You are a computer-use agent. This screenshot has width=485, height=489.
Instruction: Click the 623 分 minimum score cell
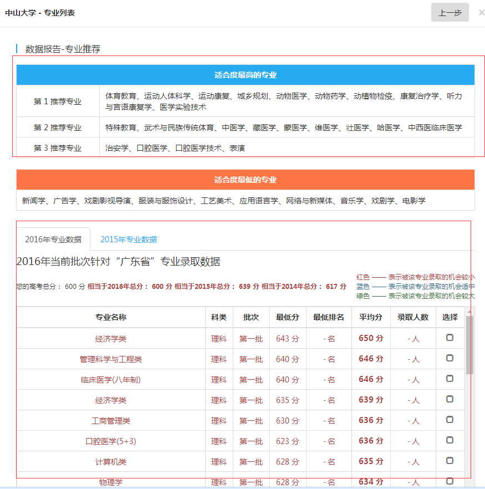point(287,441)
